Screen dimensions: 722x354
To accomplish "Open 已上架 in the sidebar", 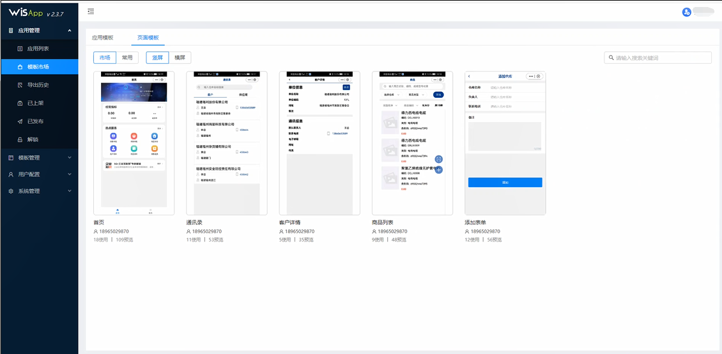I will point(35,103).
